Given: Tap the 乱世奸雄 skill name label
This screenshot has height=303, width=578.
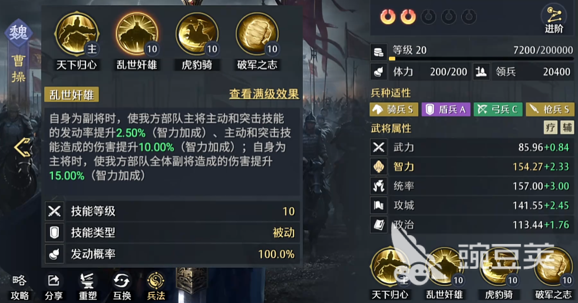Looking at the screenshot, I should (71, 95).
